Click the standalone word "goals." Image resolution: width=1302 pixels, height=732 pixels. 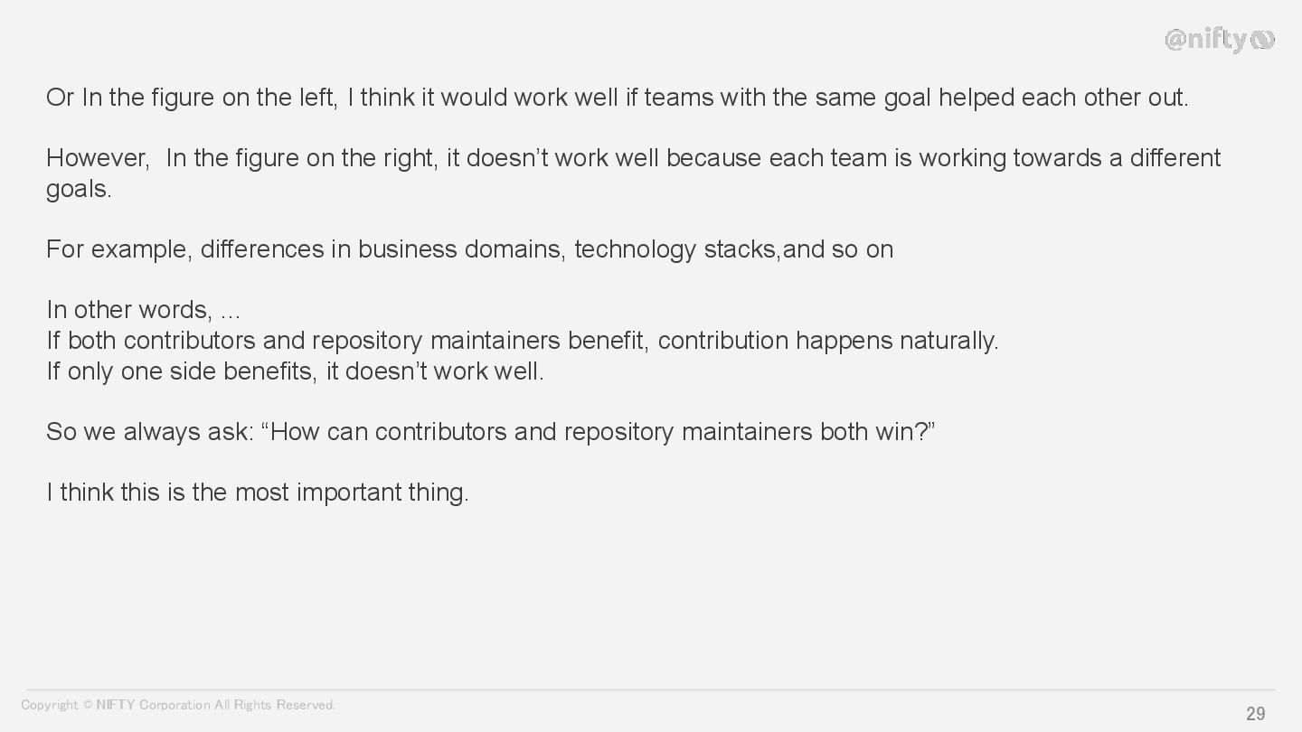point(79,189)
